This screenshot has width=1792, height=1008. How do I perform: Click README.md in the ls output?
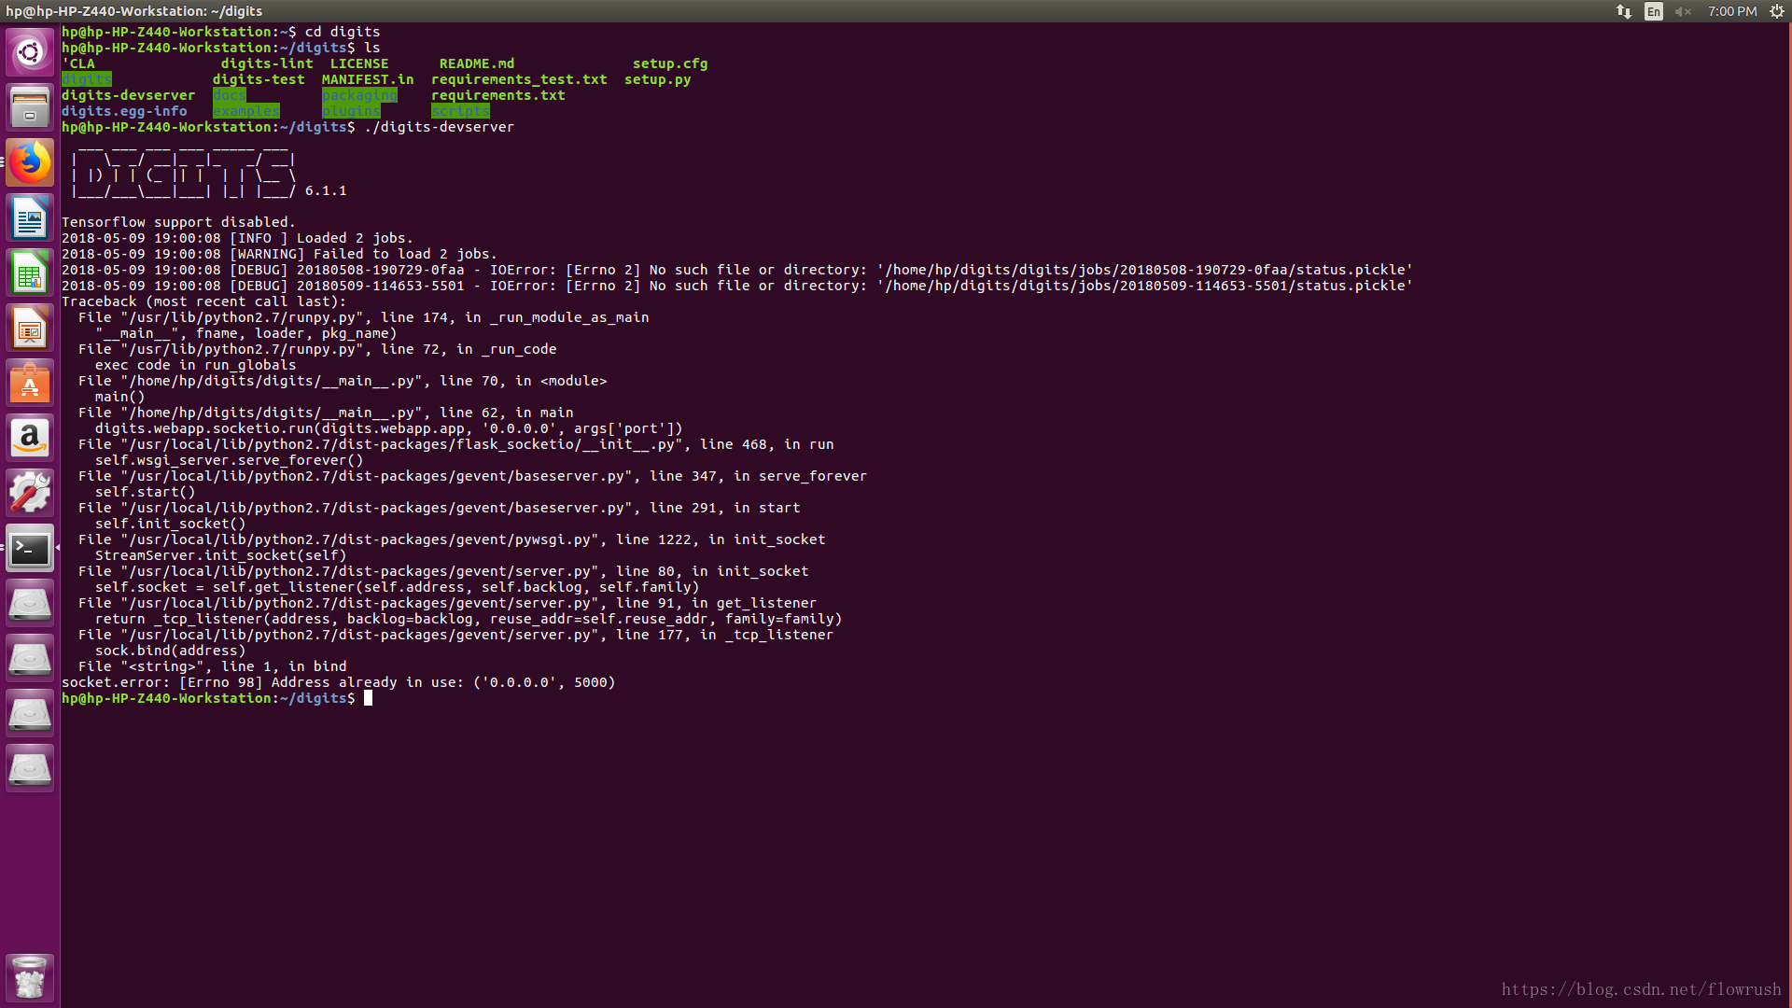pos(477,63)
